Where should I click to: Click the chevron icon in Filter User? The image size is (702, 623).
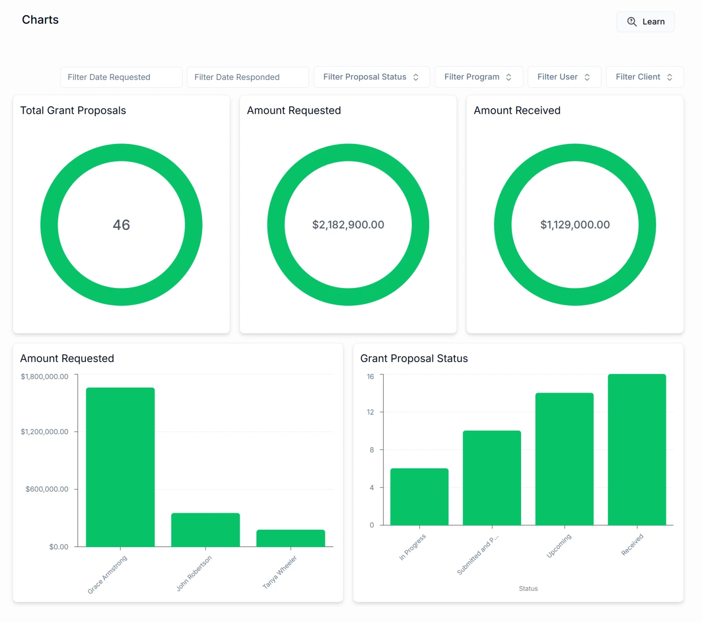(587, 77)
